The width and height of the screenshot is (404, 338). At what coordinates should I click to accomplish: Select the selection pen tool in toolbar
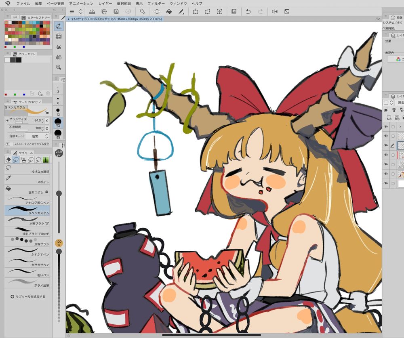click(x=59, y=26)
